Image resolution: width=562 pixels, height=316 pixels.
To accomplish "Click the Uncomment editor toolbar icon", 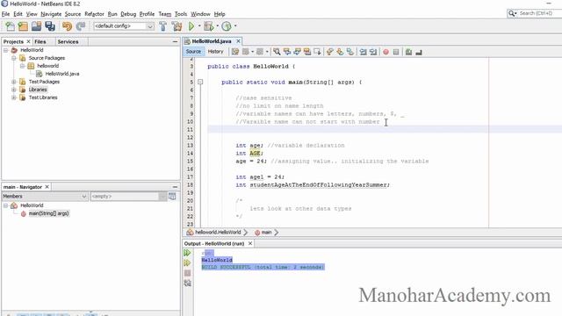I will (419, 53).
